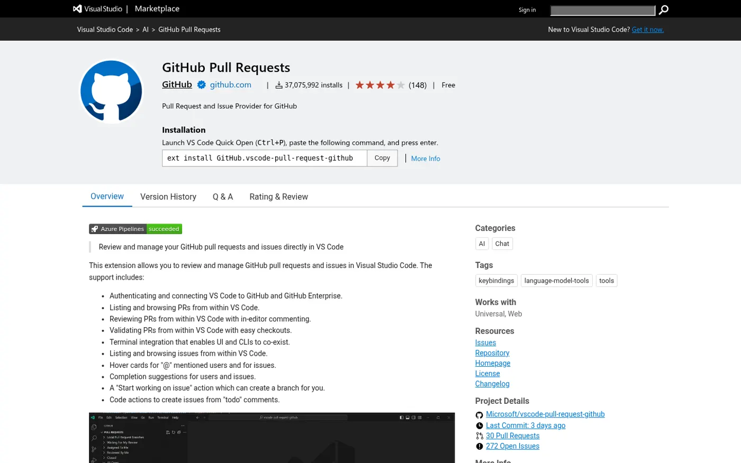Click the GitHub icon beside Microsoft/vscode-pull-request-github
Viewport: 741px width, 463px height.
(480, 415)
